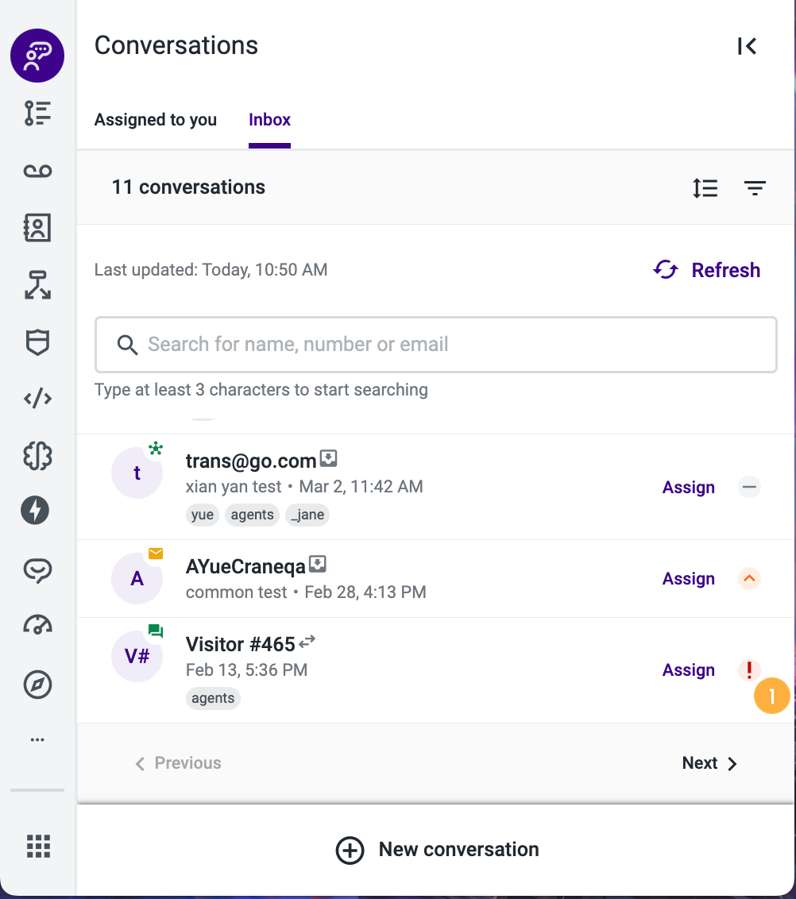The width and height of the screenshot is (796, 899).
Task: Assign the Visitor #465 conversation
Action: click(x=688, y=670)
